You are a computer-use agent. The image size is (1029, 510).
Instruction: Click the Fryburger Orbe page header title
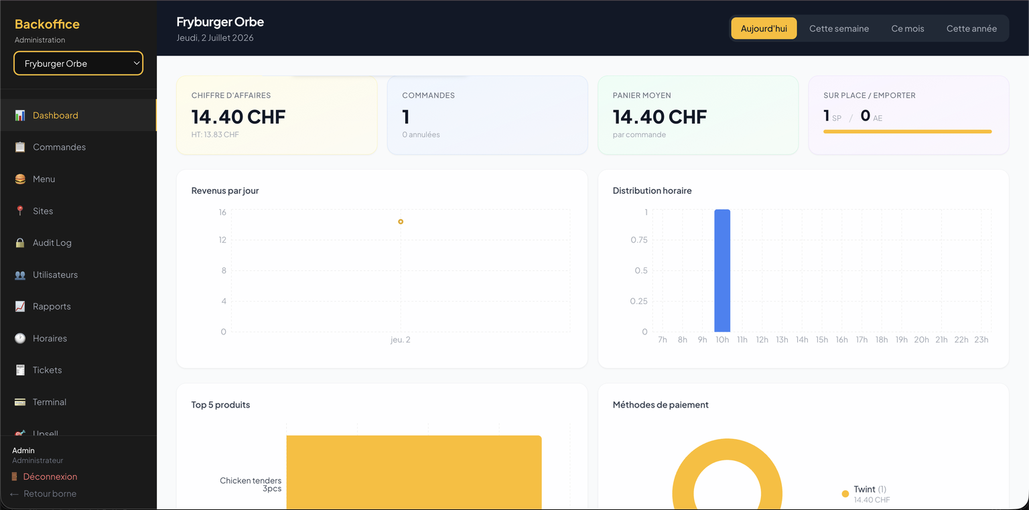point(220,21)
